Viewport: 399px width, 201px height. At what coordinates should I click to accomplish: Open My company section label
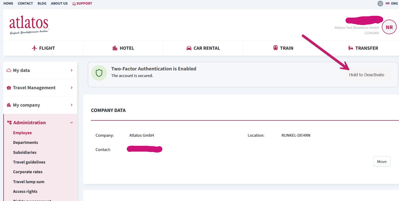pyautogui.click(x=27, y=105)
